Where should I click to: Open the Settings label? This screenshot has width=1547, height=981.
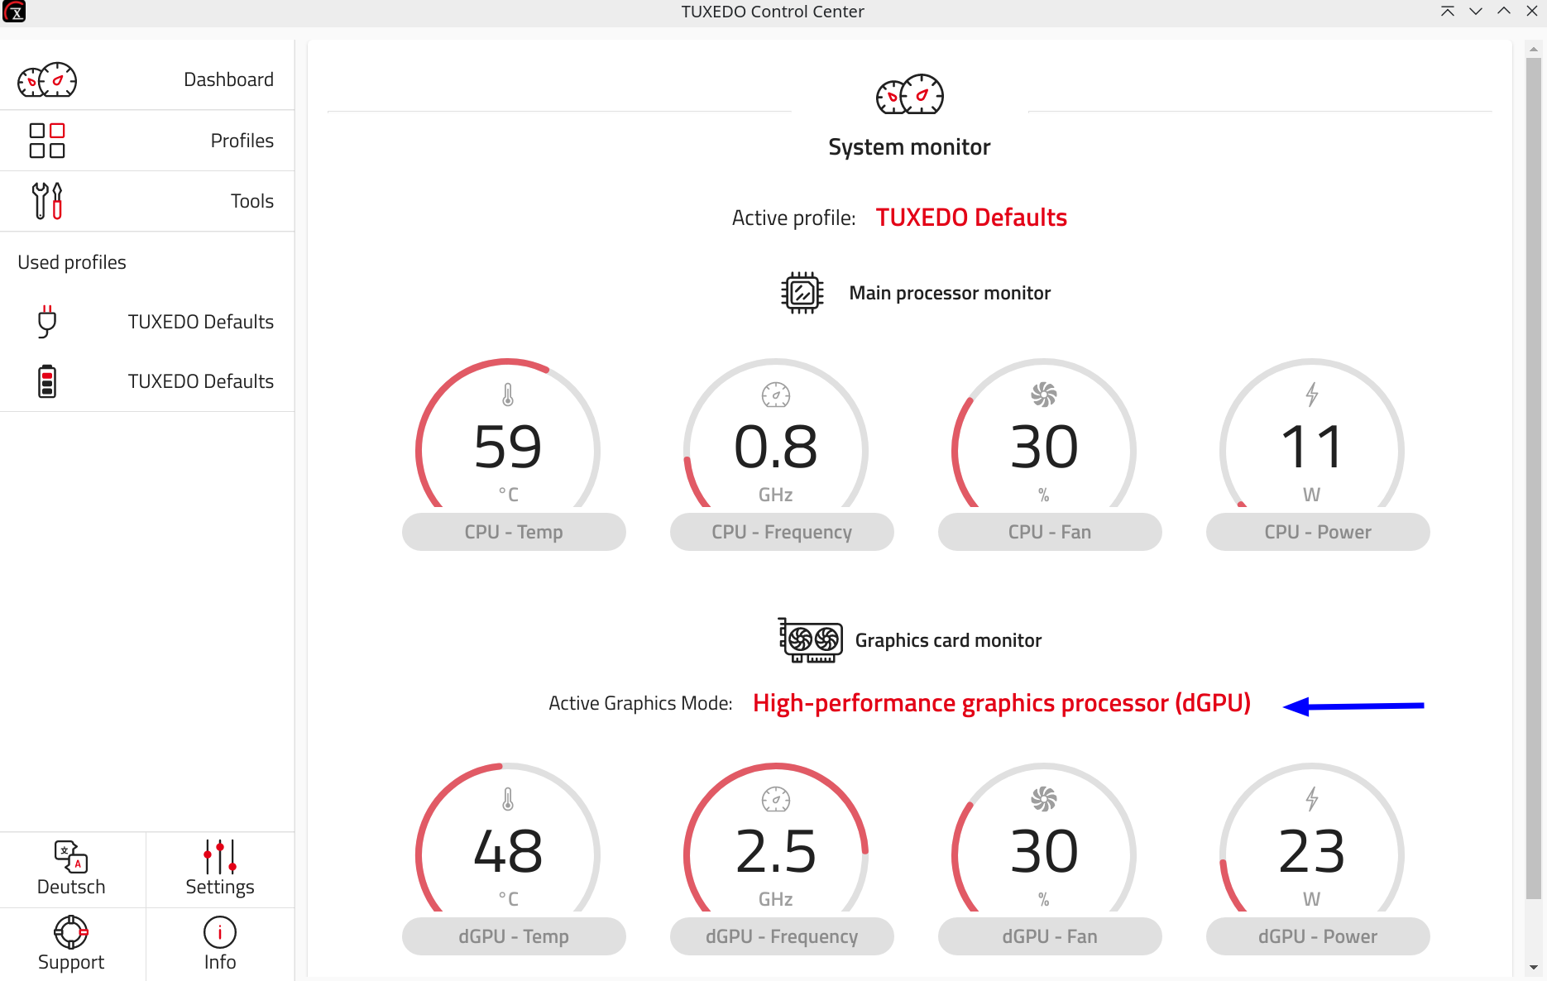point(220,887)
